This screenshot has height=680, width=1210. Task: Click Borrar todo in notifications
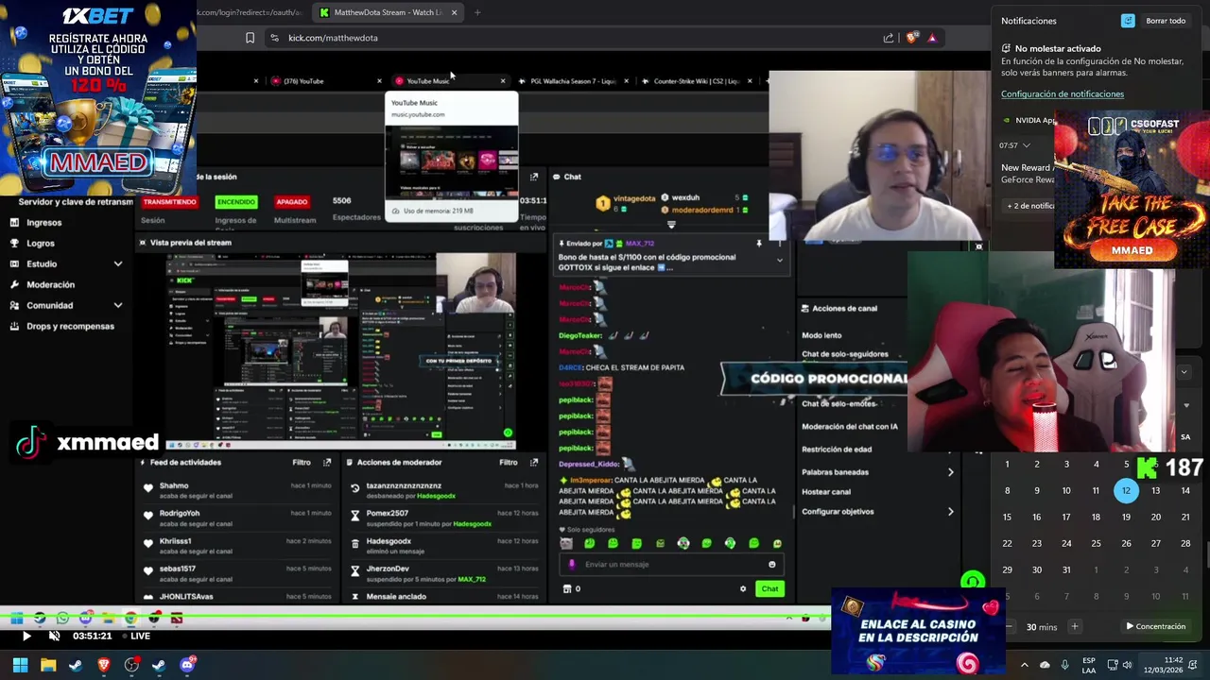coord(1166,21)
